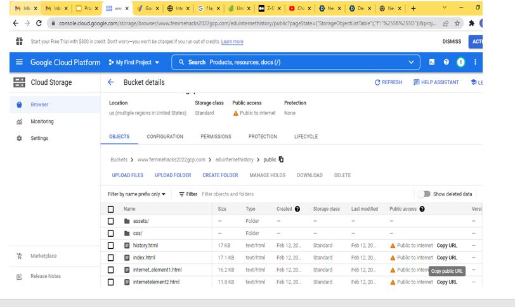Click the history.html file icon
This screenshot has height=307, width=515.
[127, 246]
